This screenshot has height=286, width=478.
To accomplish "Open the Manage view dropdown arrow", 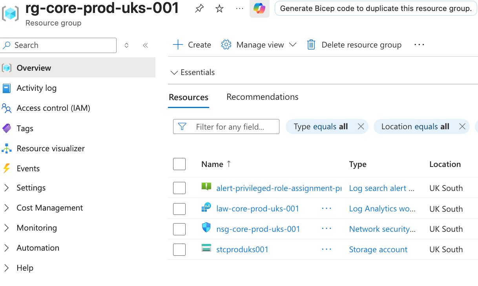I will [x=292, y=45].
